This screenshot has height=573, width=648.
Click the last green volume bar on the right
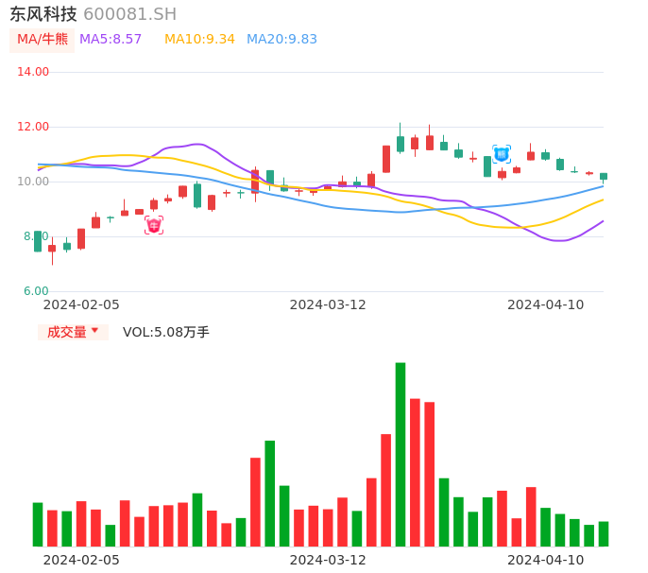pos(604,533)
